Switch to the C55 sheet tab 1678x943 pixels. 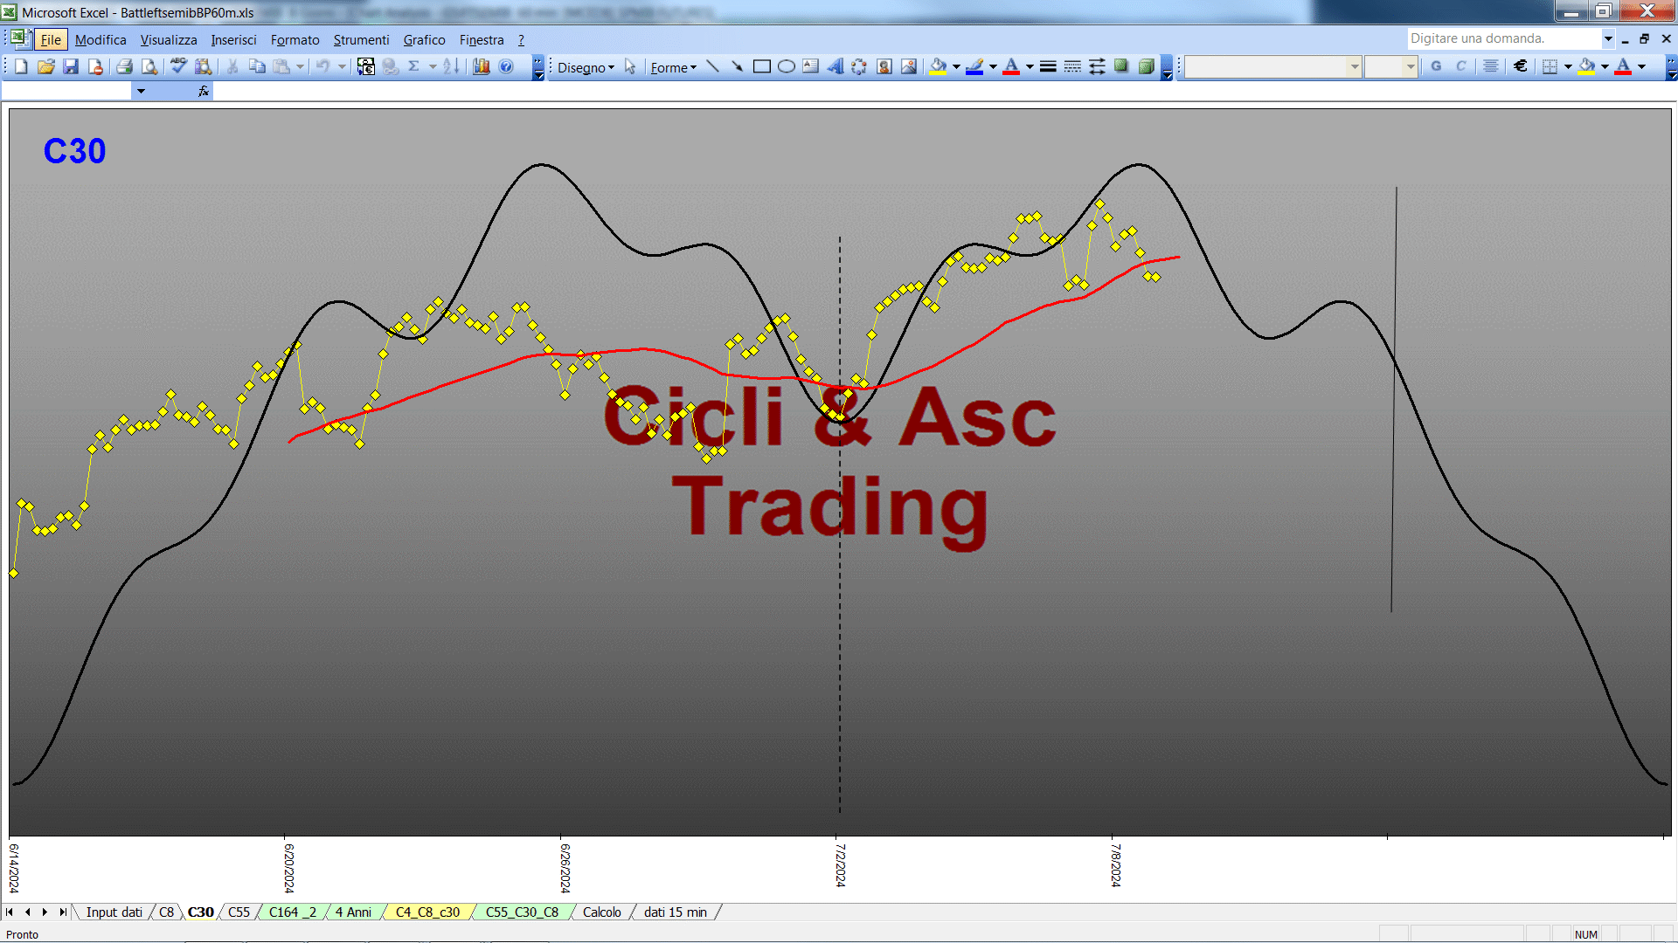click(239, 912)
